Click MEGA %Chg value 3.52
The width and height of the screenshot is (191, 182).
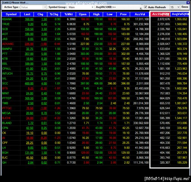[58, 113]
